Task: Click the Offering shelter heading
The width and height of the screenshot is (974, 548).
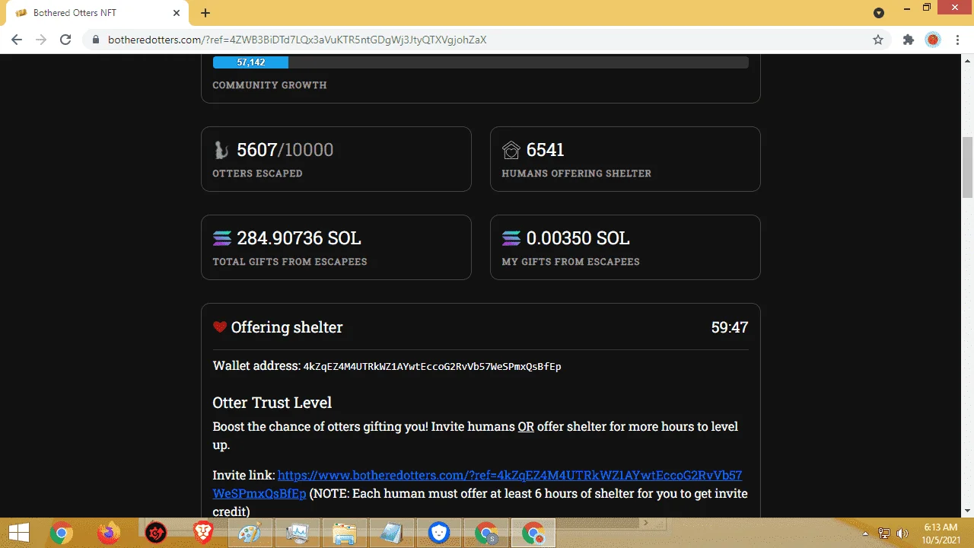Action: click(287, 327)
